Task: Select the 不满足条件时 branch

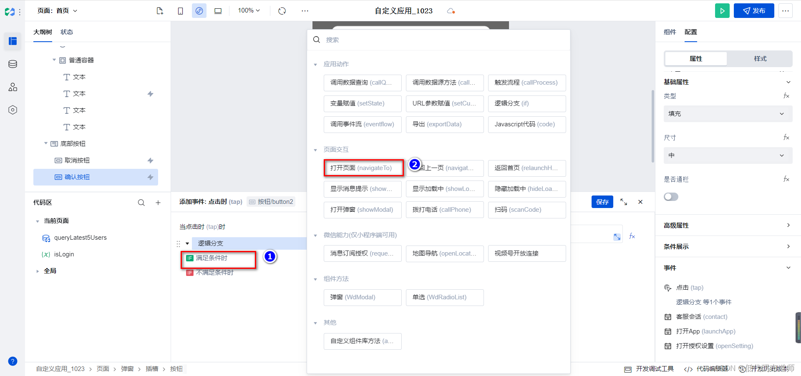Action: click(215, 273)
